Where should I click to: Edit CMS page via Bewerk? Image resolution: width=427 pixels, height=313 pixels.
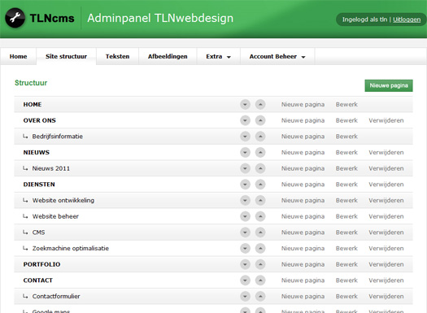tap(346, 233)
